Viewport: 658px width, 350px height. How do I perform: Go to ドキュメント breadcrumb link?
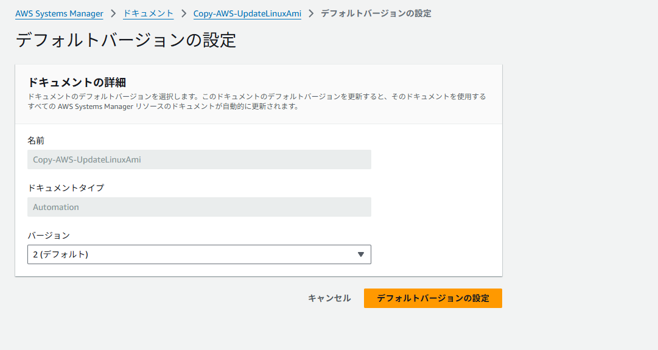(x=148, y=13)
